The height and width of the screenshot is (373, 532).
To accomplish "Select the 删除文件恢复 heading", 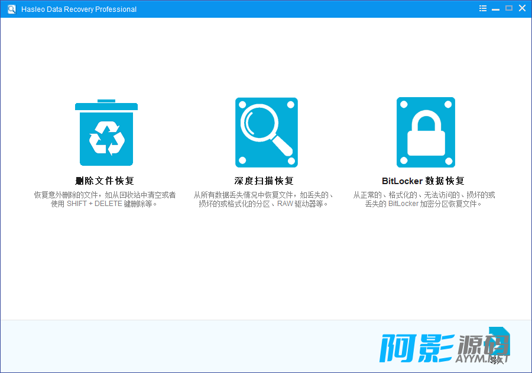I will [x=105, y=181].
